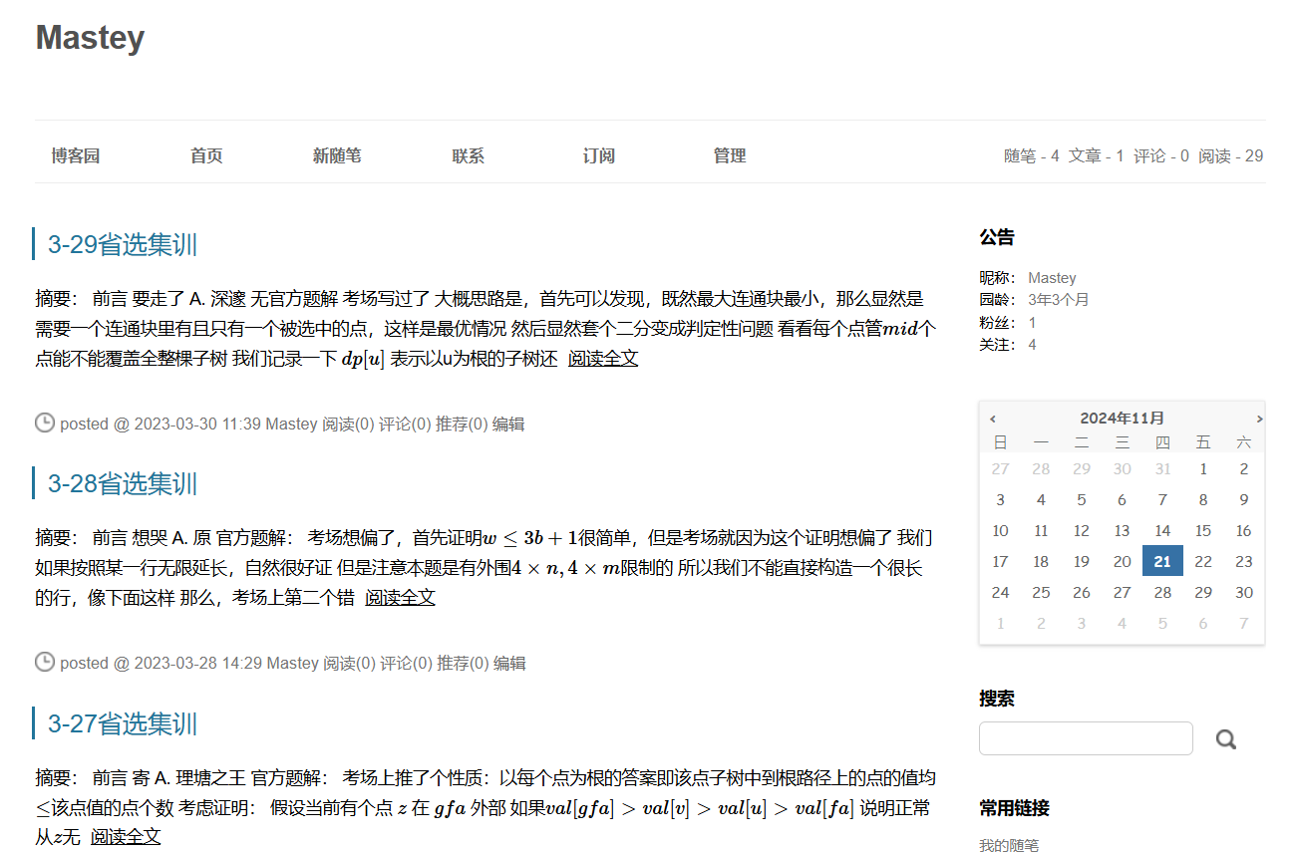The image size is (1297, 853).
Task: Select highlighted date 21 in calendar
Action: pos(1162,561)
